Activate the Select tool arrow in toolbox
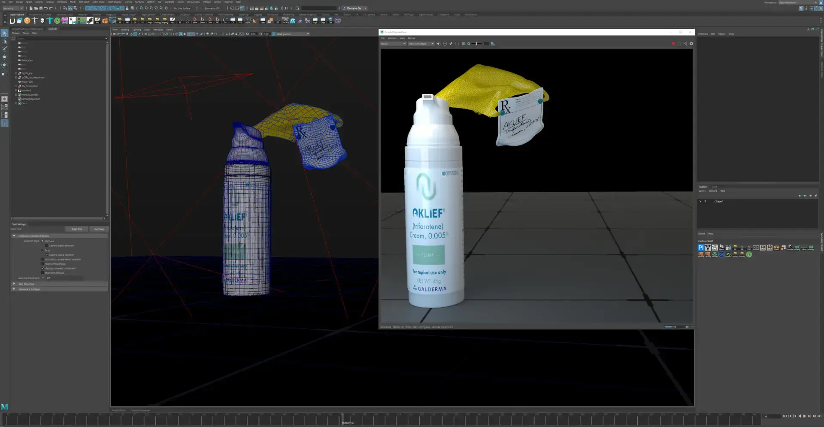Image resolution: width=824 pixels, height=427 pixels. coord(4,33)
